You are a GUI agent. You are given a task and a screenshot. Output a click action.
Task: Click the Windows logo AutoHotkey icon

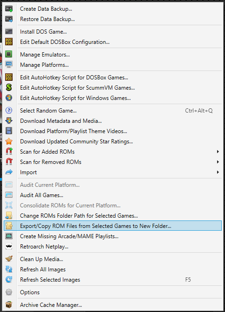(x=9, y=98)
